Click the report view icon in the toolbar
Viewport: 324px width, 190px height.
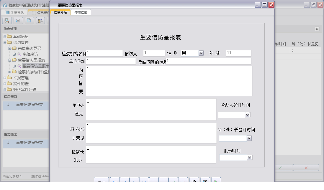pyautogui.click(x=18, y=21)
